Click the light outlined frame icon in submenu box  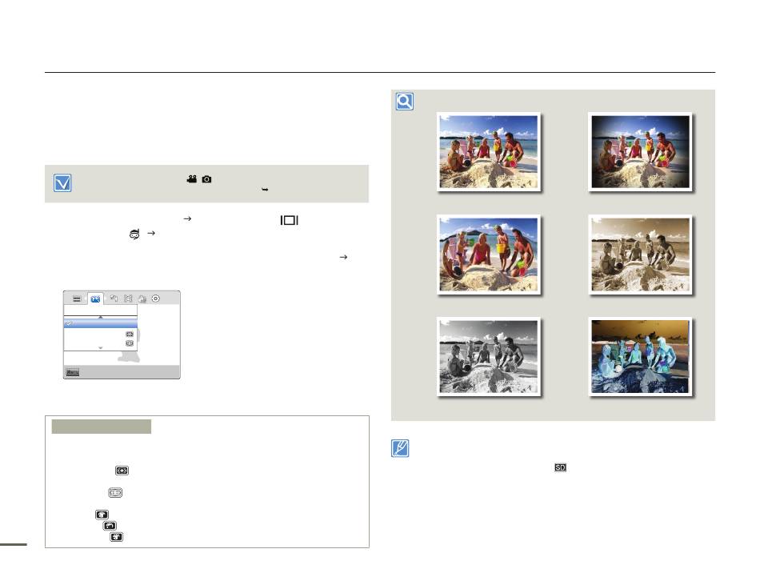point(115,493)
